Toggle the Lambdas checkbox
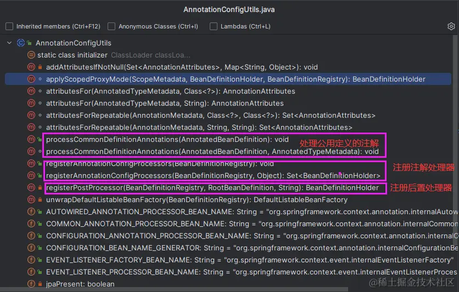Viewport: 459px width, 292px height. point(214,26)
